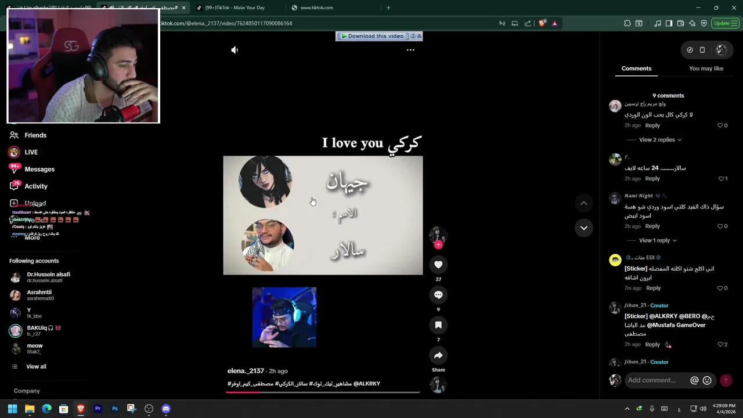Close the Download this video bar
The height and width of the screenshot is (418, 743).
[420, 36]
